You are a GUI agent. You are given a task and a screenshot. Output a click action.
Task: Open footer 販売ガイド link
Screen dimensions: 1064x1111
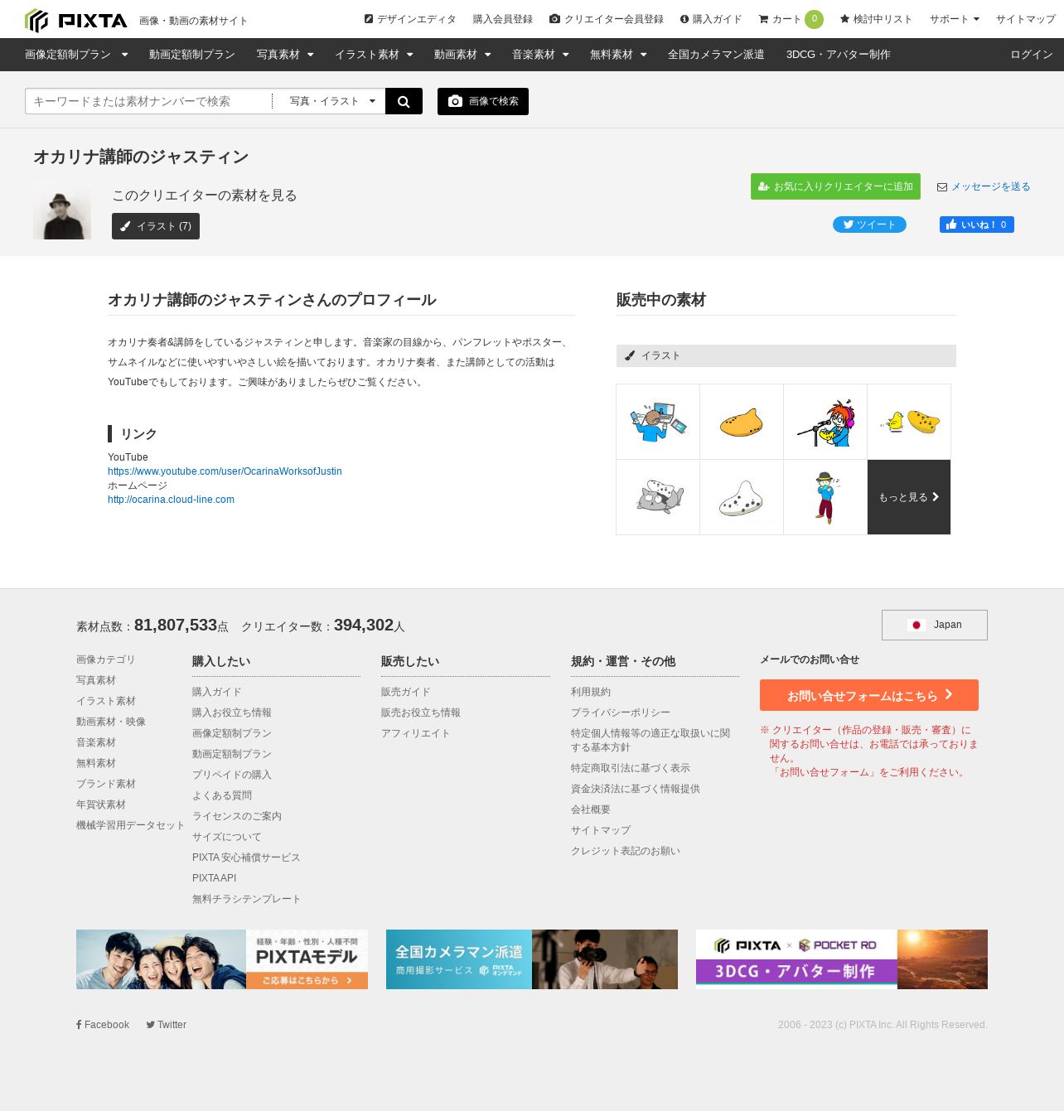click(406, 692)
